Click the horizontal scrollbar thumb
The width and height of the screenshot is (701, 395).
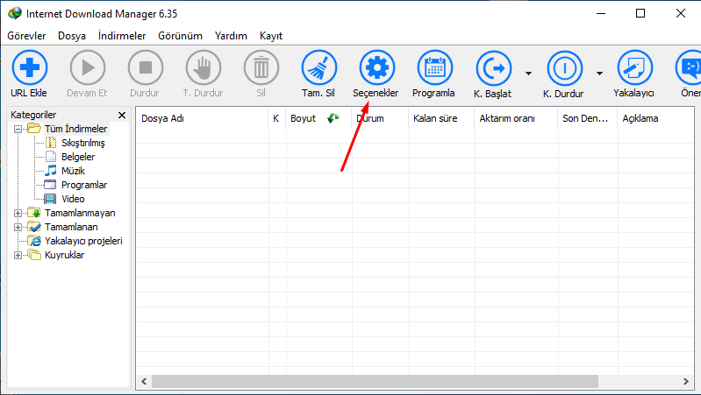tap(375, 381)
